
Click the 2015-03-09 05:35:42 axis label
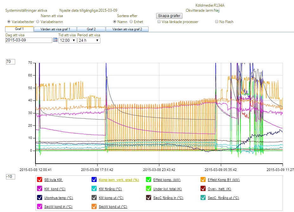(x=221, y=170)
